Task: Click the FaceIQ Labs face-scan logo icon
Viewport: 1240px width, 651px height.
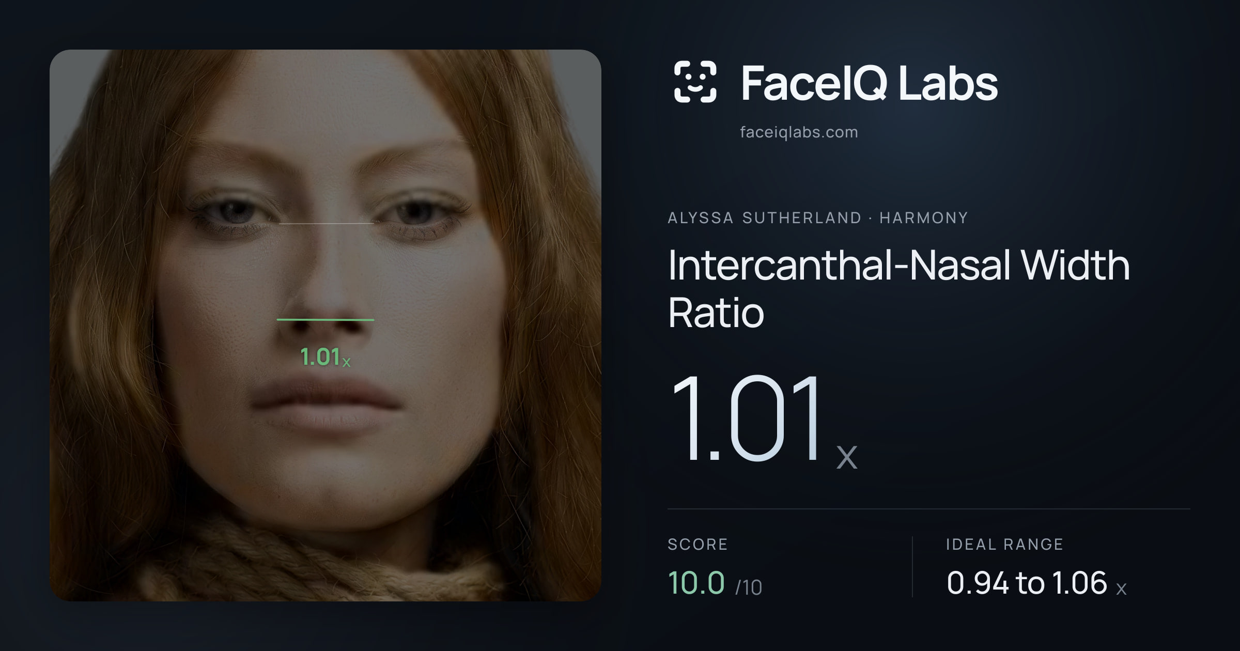Action: (695, 82)
